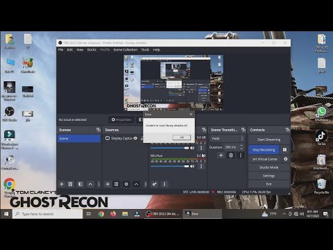Screen dimensions: 333x250
Task: Open transition properties dots menu
Action: click(240, 156)
